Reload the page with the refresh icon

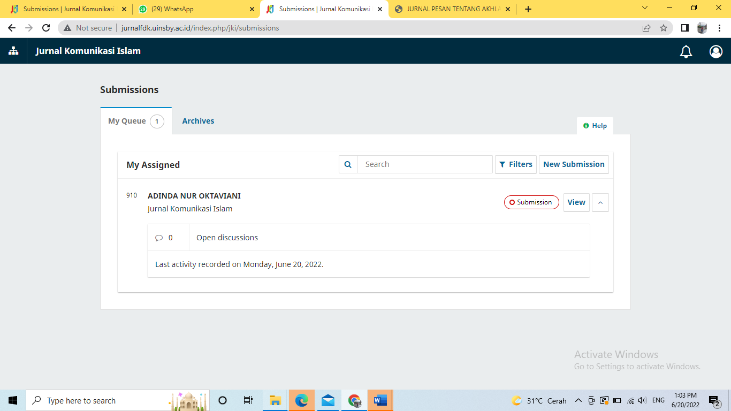(x=46, y=28)
